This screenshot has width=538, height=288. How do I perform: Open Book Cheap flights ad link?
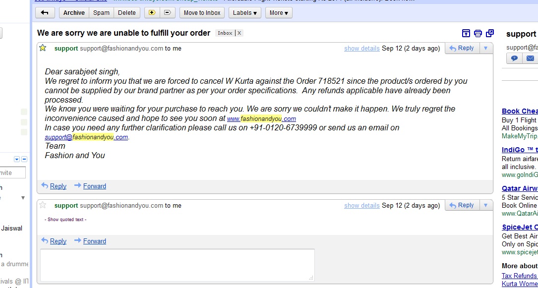520,111
